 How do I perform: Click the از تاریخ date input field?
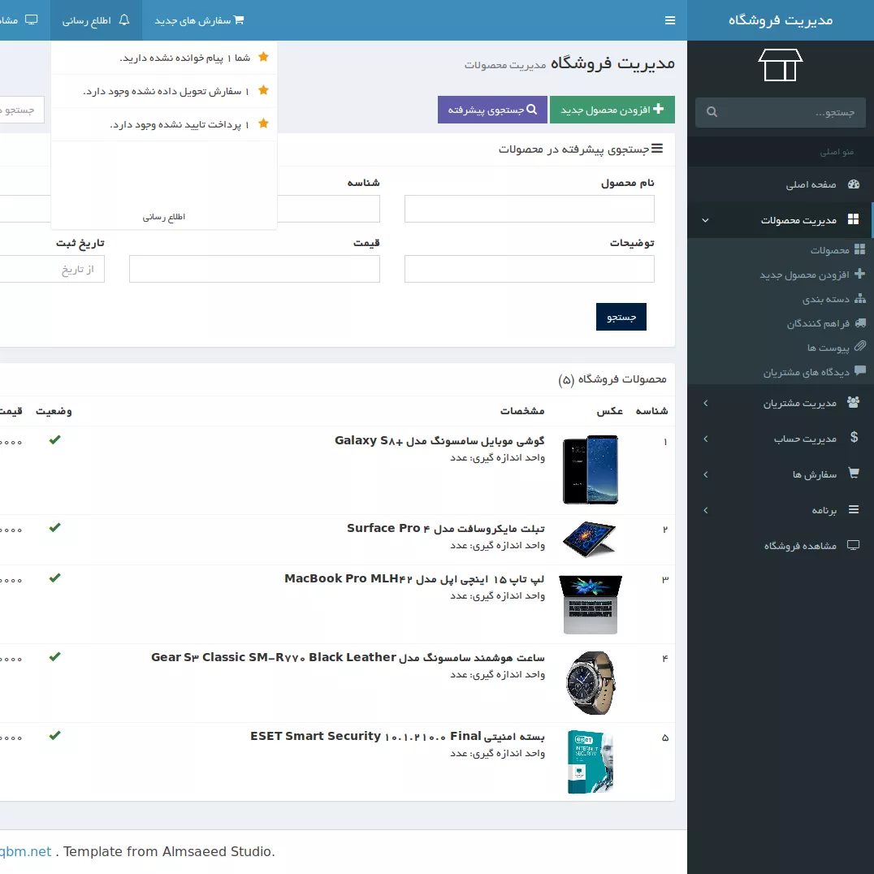52,269
